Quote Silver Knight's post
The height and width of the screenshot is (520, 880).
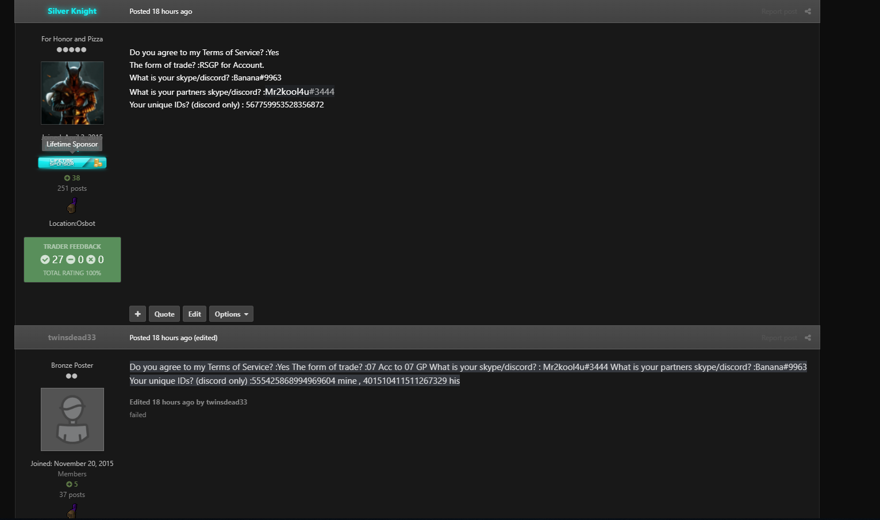click(x=164, y=314)
